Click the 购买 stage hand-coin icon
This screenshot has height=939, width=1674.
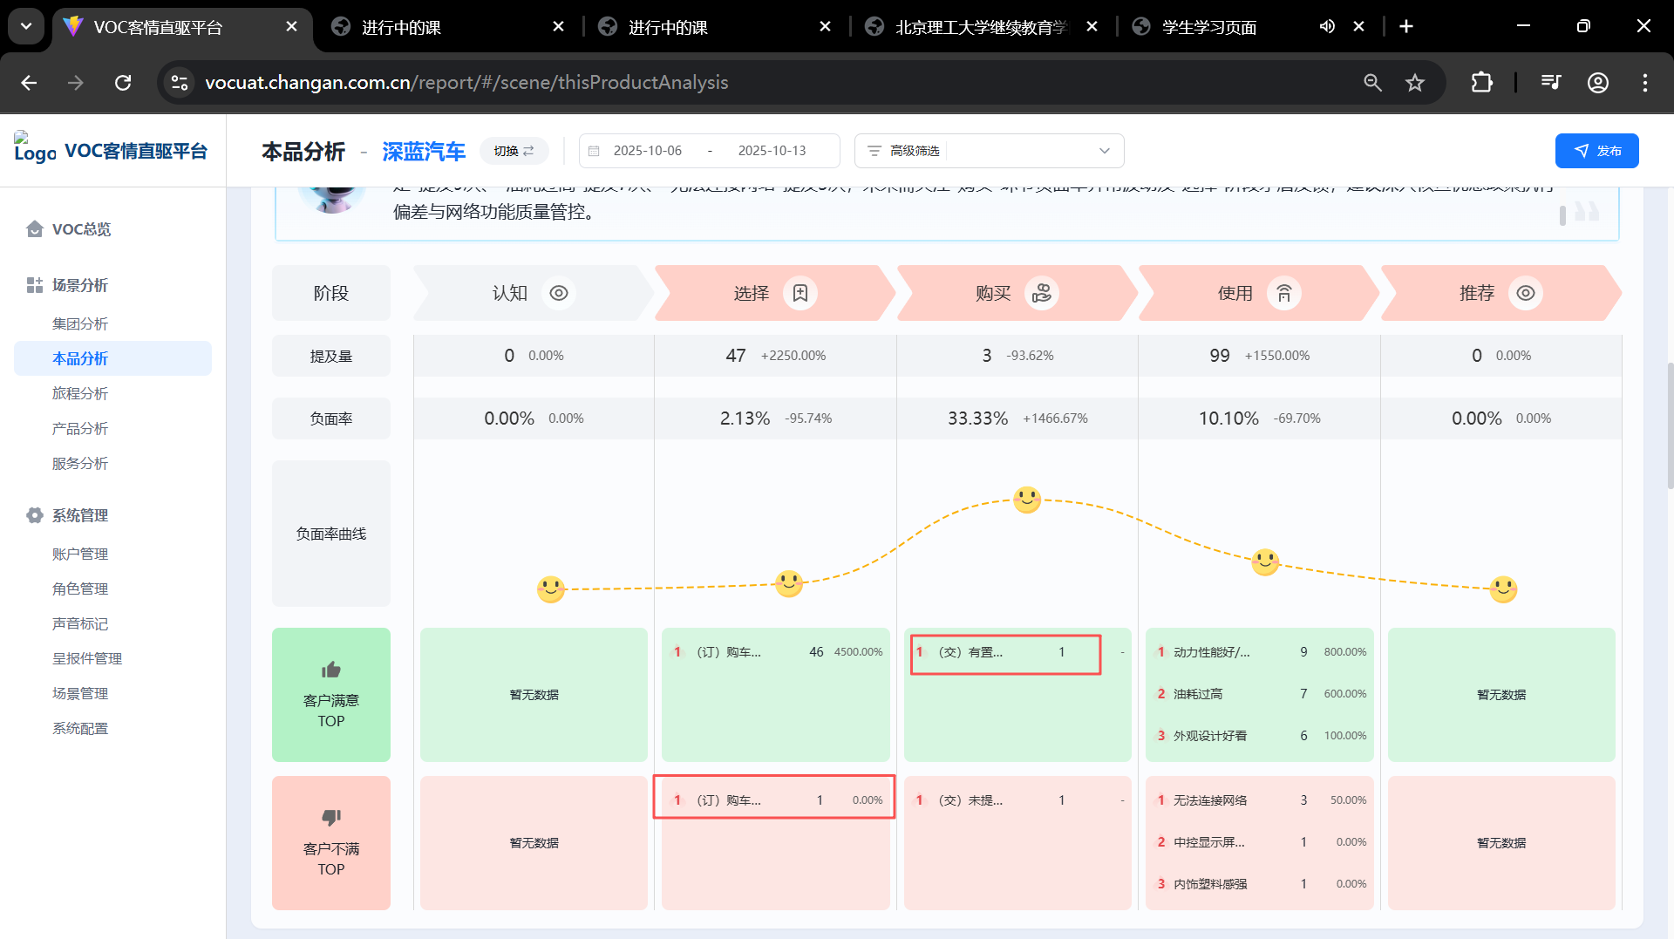[1041, 294]
